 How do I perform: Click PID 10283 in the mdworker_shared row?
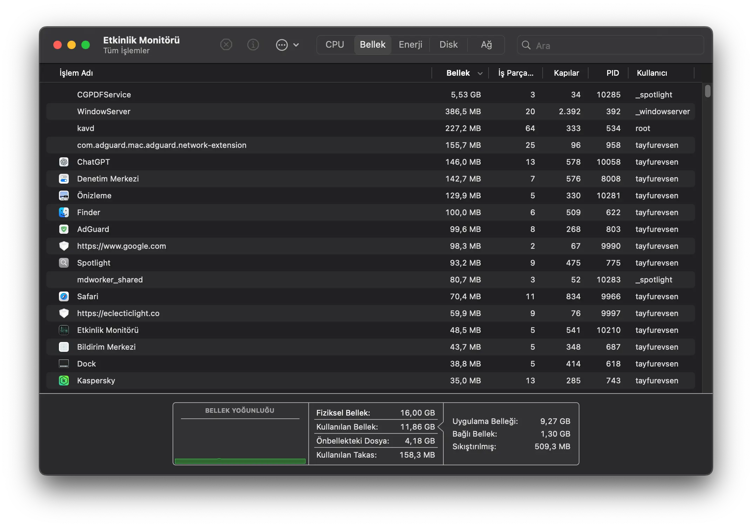click(609, 280)
